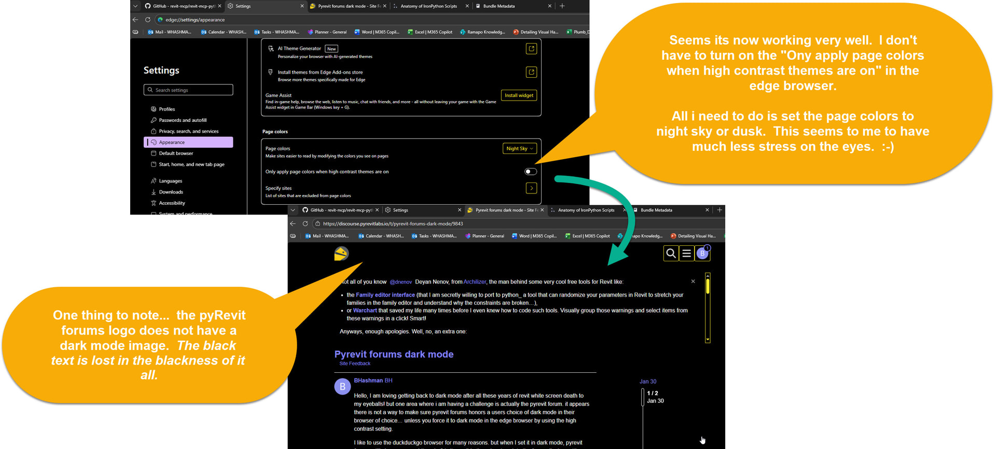
Task: Open the AI Theme Generator external link icon
Action: tap(531, 49)
